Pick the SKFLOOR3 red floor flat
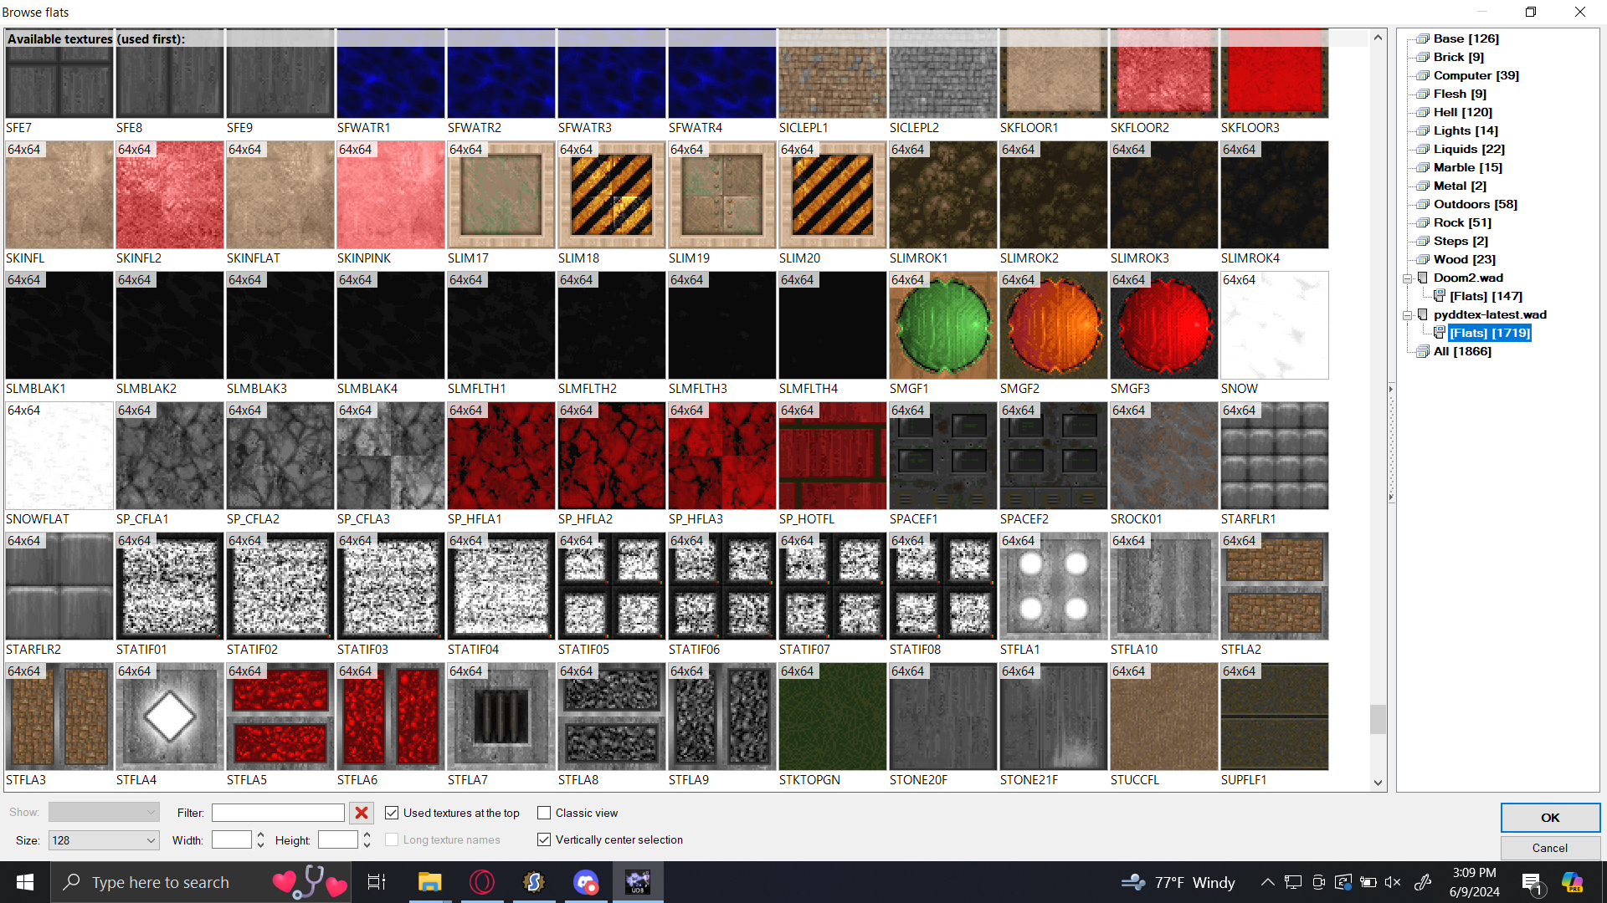 [x=1274, y=75]
